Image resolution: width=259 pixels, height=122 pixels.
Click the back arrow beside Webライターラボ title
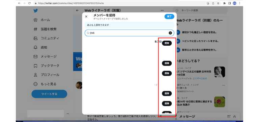click(77, 10)
